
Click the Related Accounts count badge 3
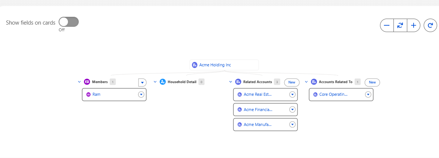(277, 82)
